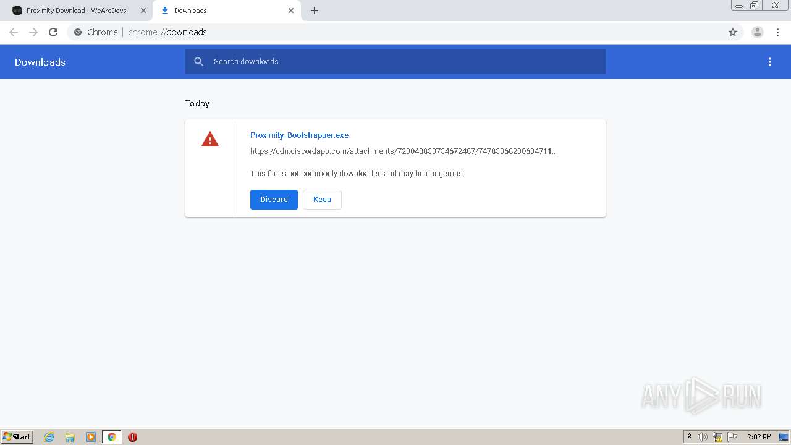Open media player from taskbar
Viewport: 791px width, 445px height.
91,437
